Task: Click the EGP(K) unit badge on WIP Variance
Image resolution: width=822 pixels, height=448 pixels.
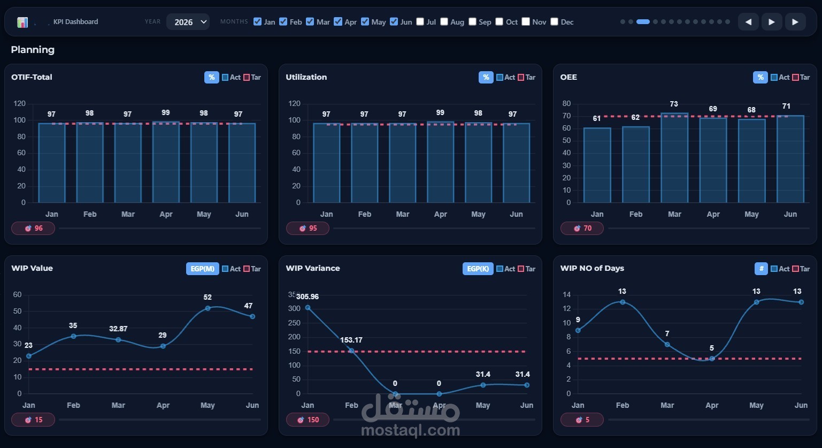Action: pos(478,269)
